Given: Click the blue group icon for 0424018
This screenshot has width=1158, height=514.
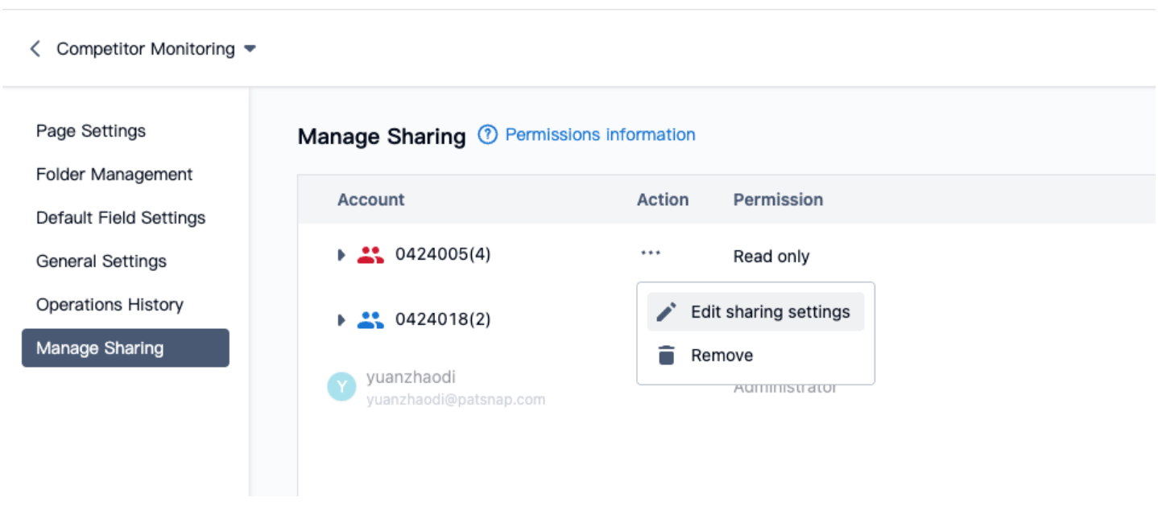Looking at the screenshot, I should click(x=370, y=320).
